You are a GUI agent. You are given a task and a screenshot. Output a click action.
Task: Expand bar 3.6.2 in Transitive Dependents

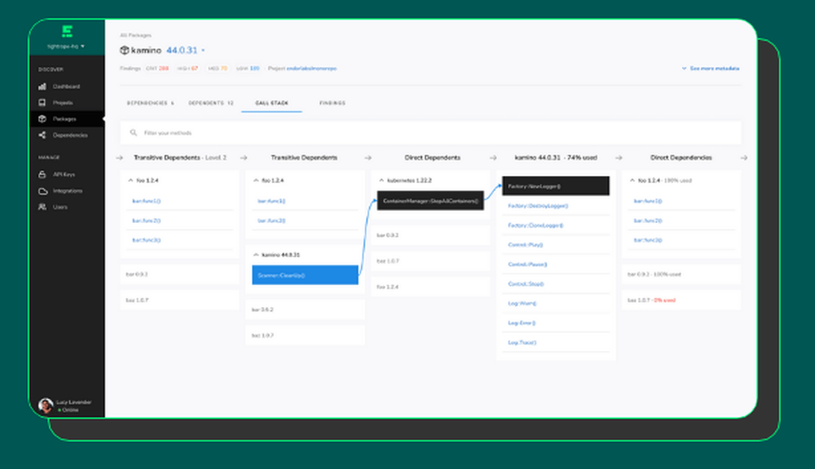point(305,309)
